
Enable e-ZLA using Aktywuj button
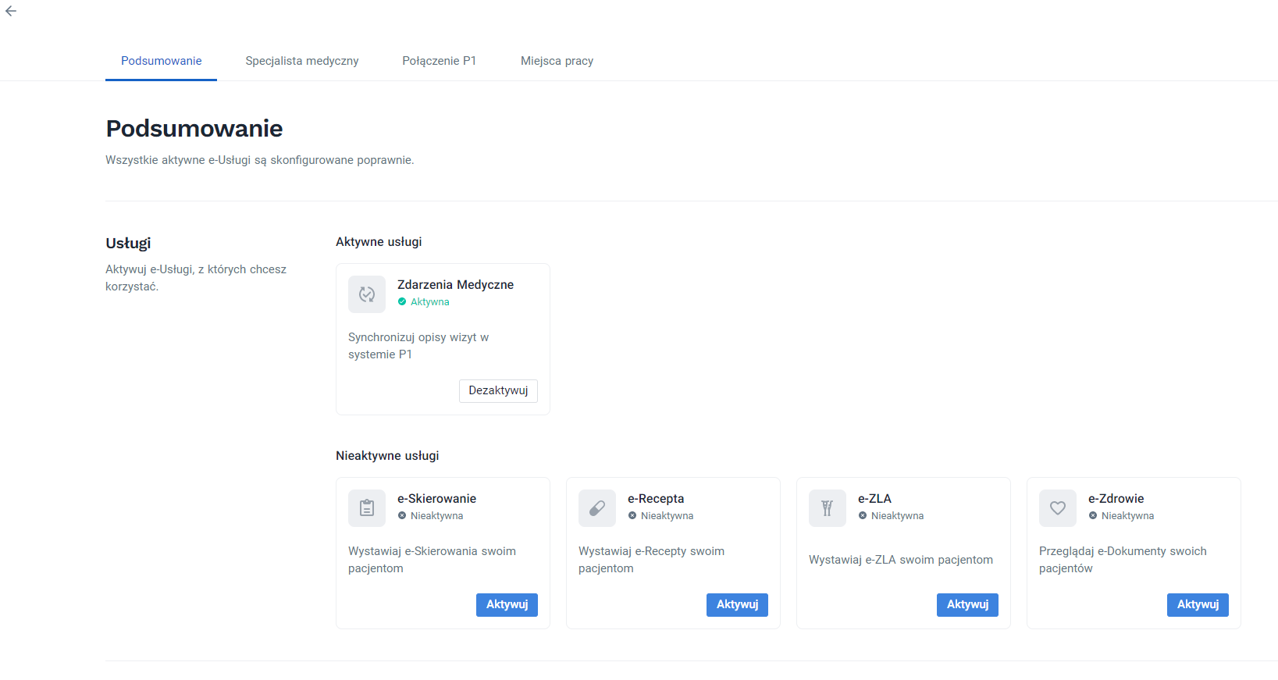[967, 605]
